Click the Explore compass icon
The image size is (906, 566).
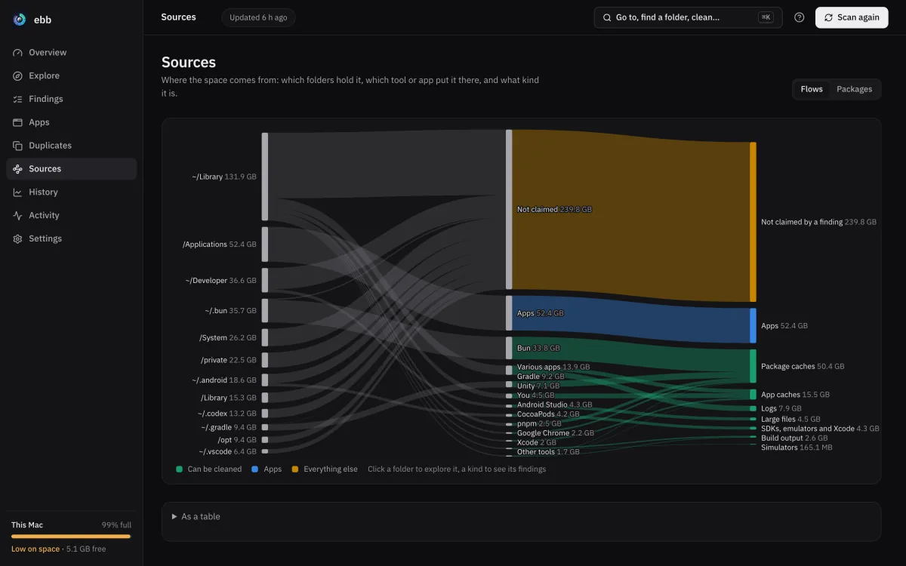coord(17,76)
